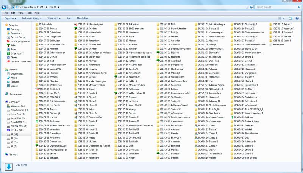Open recent pages dropdown next to Forward

[13, 7]
